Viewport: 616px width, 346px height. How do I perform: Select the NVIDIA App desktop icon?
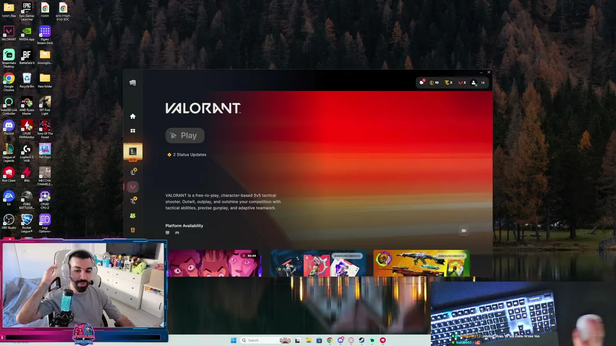click(27, 34)
